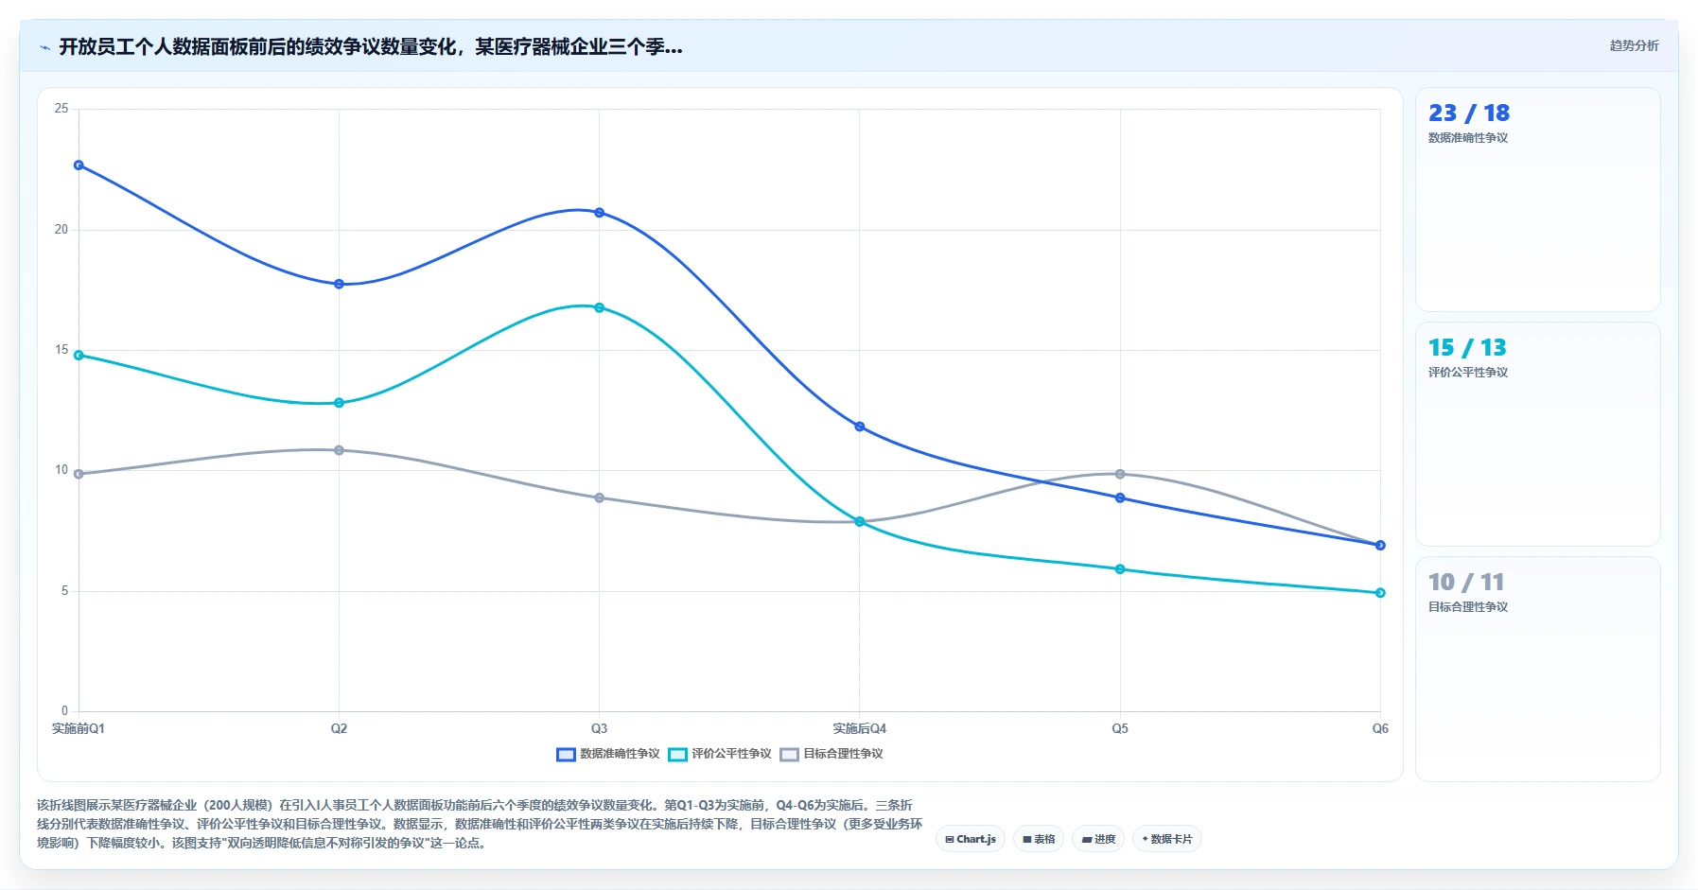Click the gray 目标合理性争议 data point at Q2
The height and width of the screenshot is (890, 1698).
click(339, 450)
